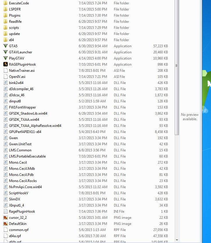Select the dinput8 DLL icon
The height and width of the screenshot is (243, 211).
point(6,101)
